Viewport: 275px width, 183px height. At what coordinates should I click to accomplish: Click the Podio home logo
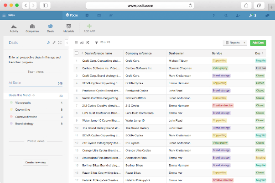(x=72, y=15)
